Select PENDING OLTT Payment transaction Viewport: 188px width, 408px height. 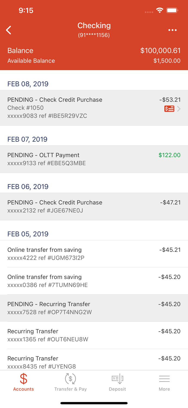94,159
